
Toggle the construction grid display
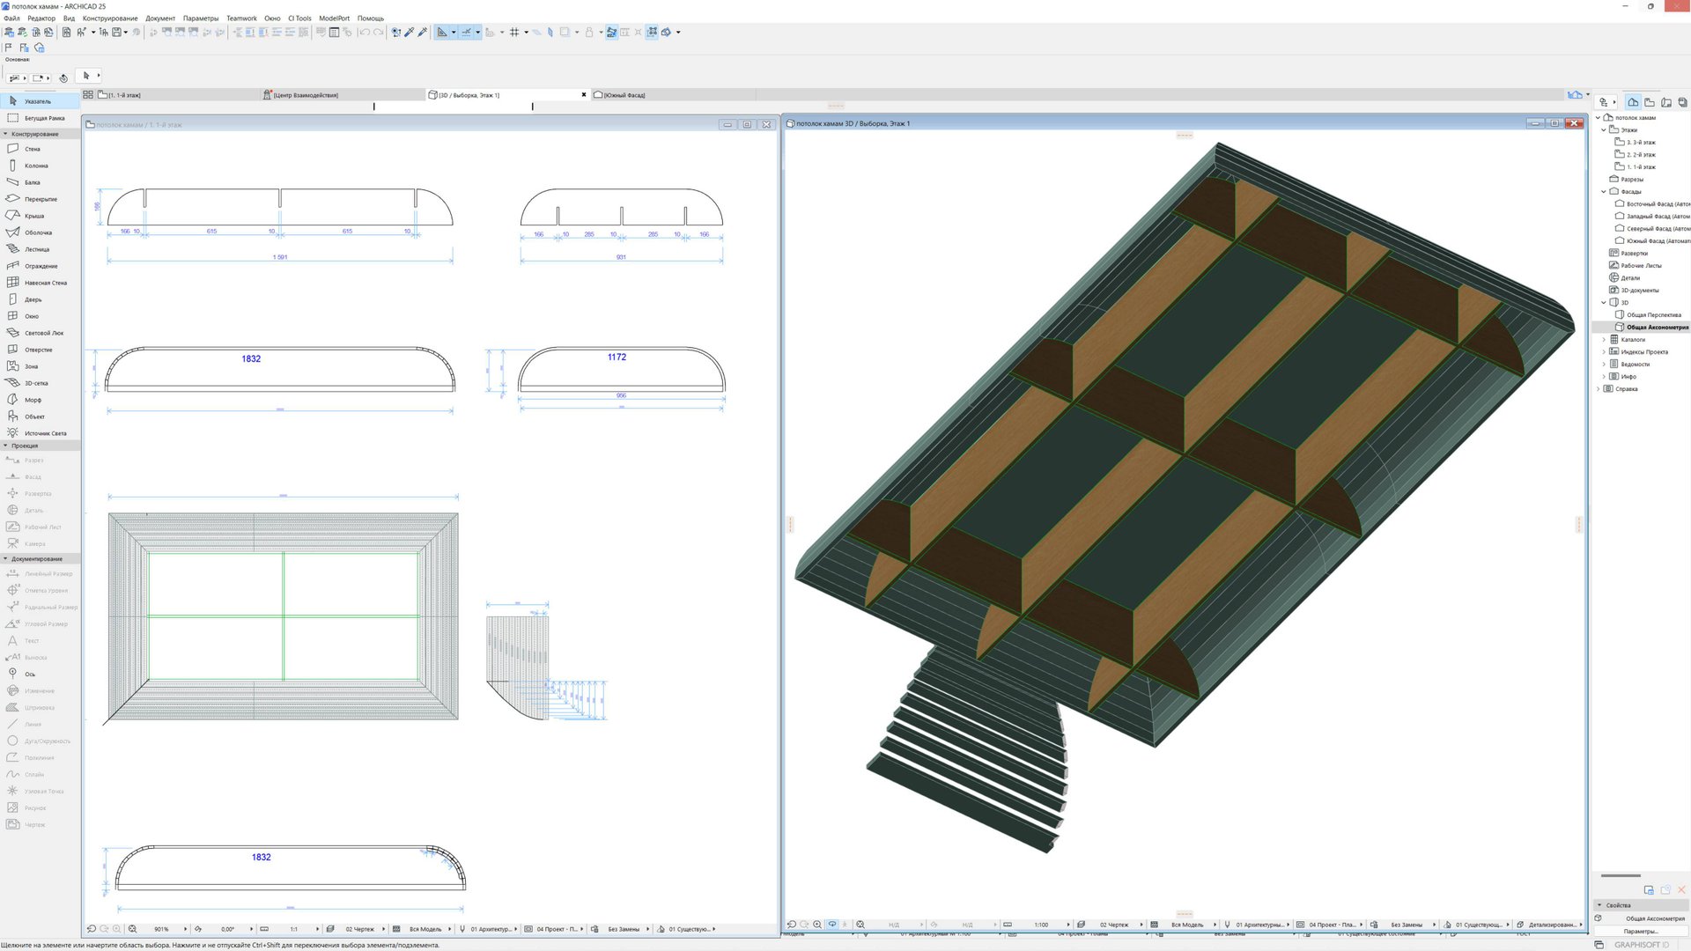click(513, 33)
